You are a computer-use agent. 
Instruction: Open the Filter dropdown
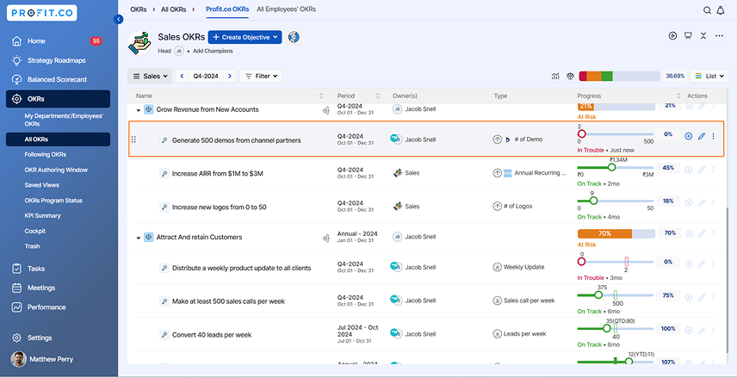261,76
